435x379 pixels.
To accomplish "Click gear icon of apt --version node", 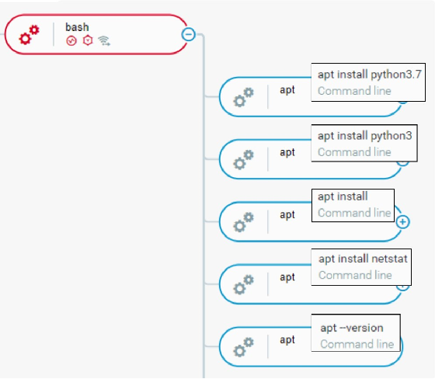I will 244,347.
